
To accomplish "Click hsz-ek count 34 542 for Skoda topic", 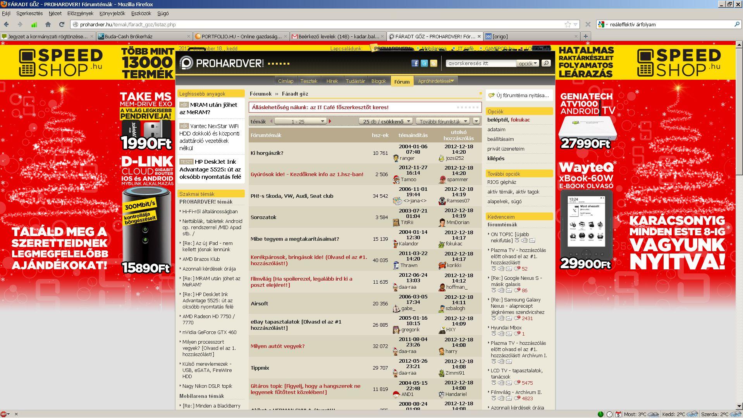I will tap(380, 196).
